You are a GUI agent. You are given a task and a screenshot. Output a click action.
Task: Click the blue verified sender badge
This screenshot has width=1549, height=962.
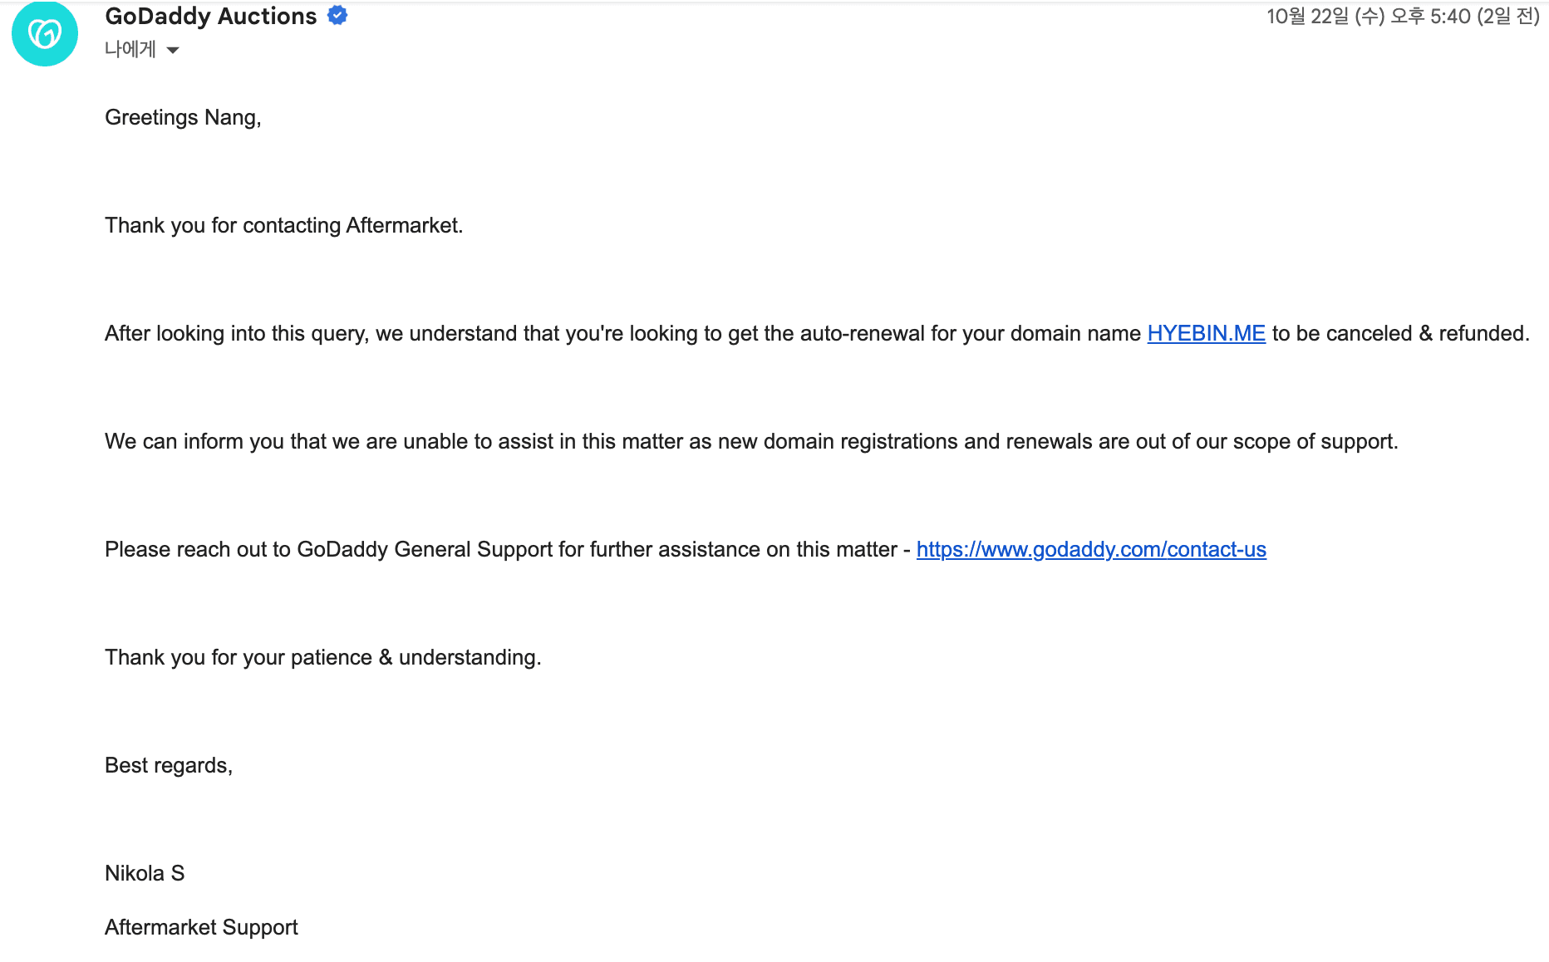(337, 16)
